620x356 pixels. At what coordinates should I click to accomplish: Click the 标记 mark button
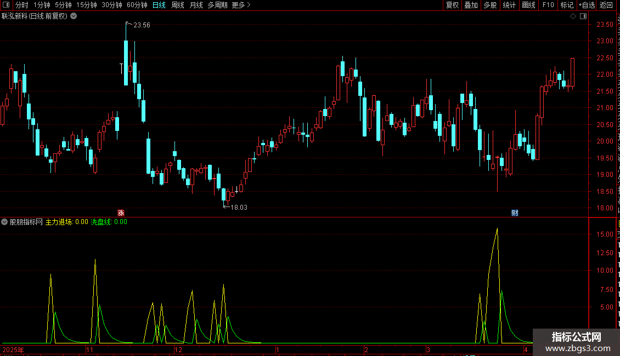pos(567,5)
